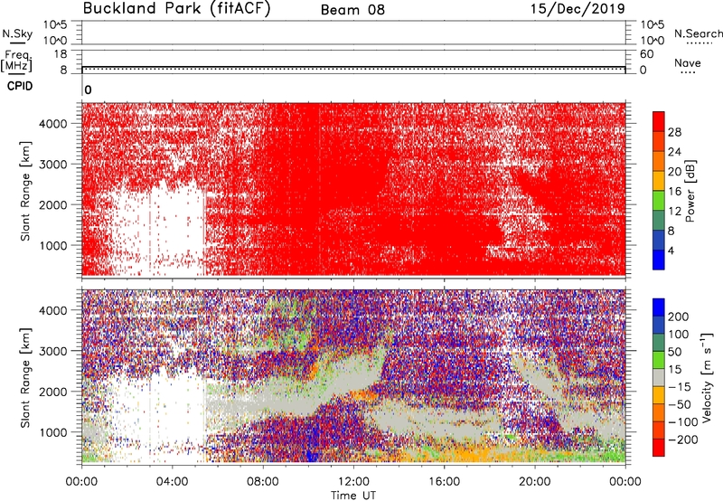Image resolution: width=723 pixels, height=501 pixels.
Task: Click the '-50' tick on velocity colorbar
Action: coord(680,404)
